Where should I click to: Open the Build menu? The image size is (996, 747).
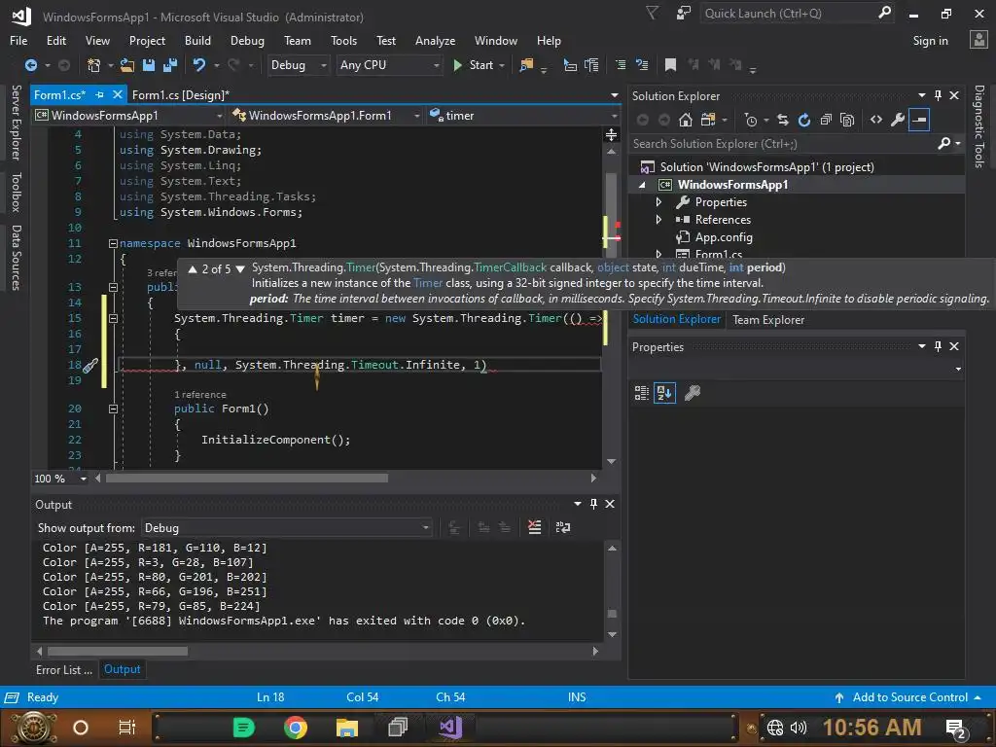pos(197,41)
